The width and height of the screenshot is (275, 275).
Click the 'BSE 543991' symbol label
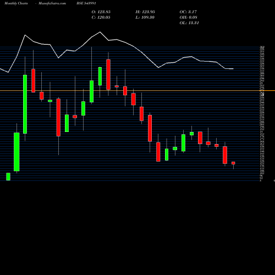pyautogui.click(x=86, y=3)
